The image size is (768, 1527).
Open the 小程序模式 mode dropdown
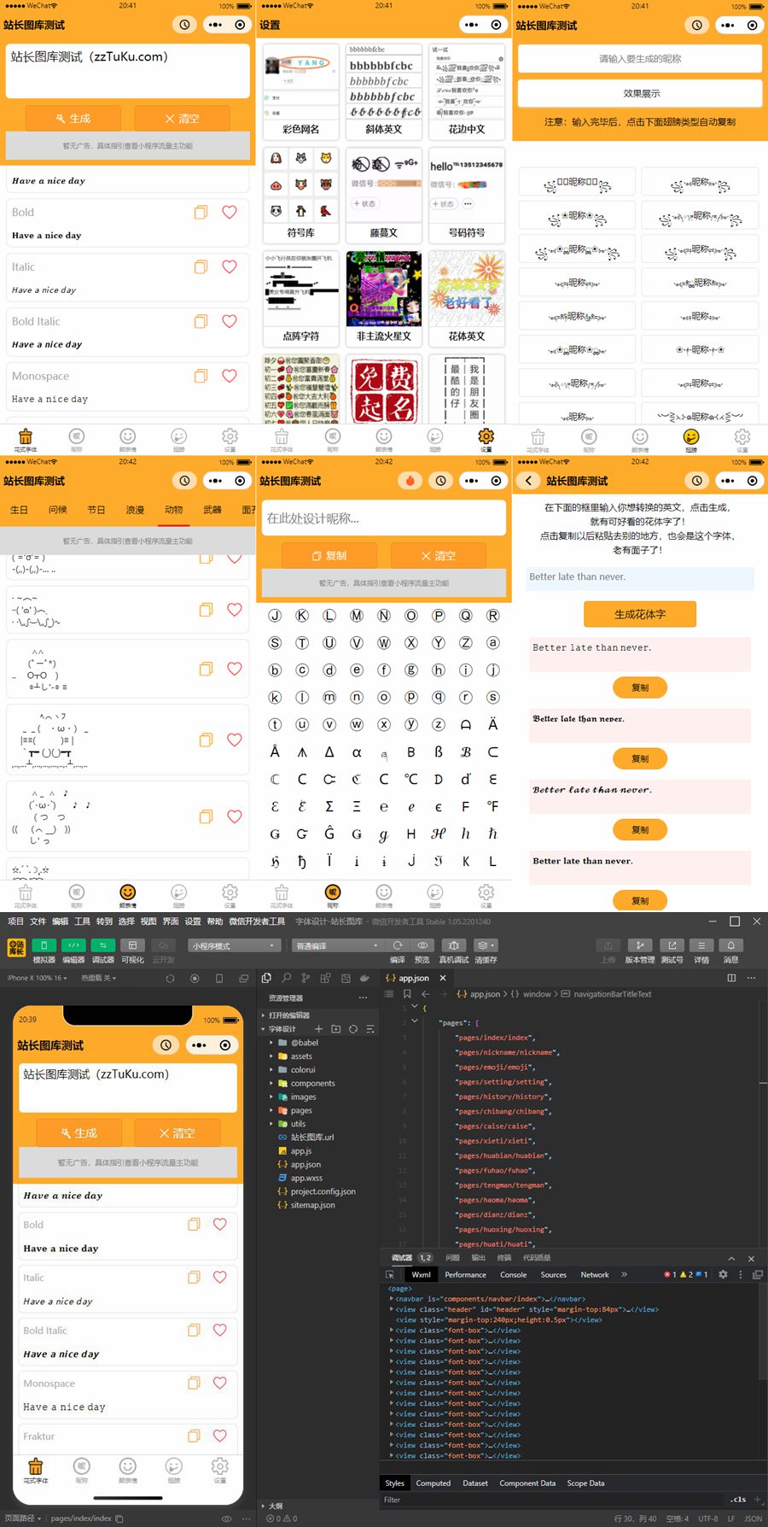[x=235, y=945]
